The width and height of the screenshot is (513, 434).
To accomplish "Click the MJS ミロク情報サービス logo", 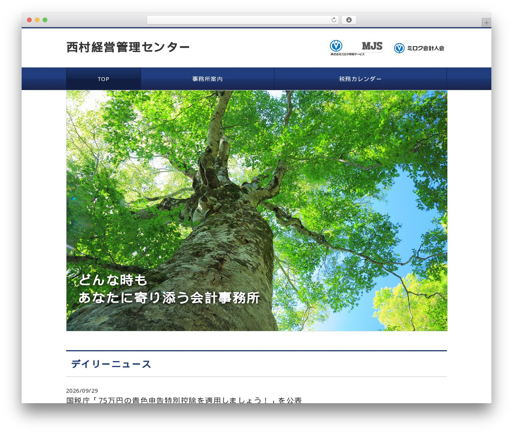I will 356,48.
